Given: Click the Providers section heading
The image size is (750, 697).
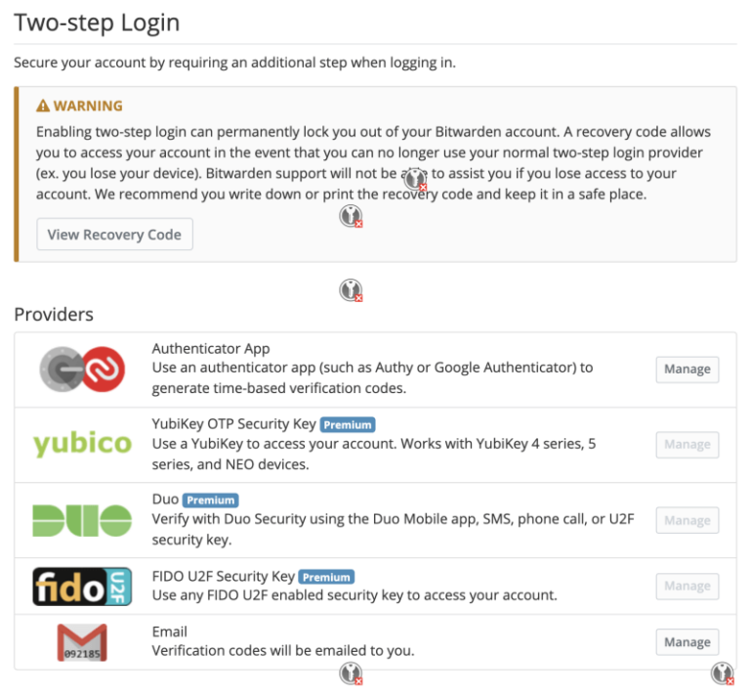Looking at the screenshot, I should pos(54,315).
